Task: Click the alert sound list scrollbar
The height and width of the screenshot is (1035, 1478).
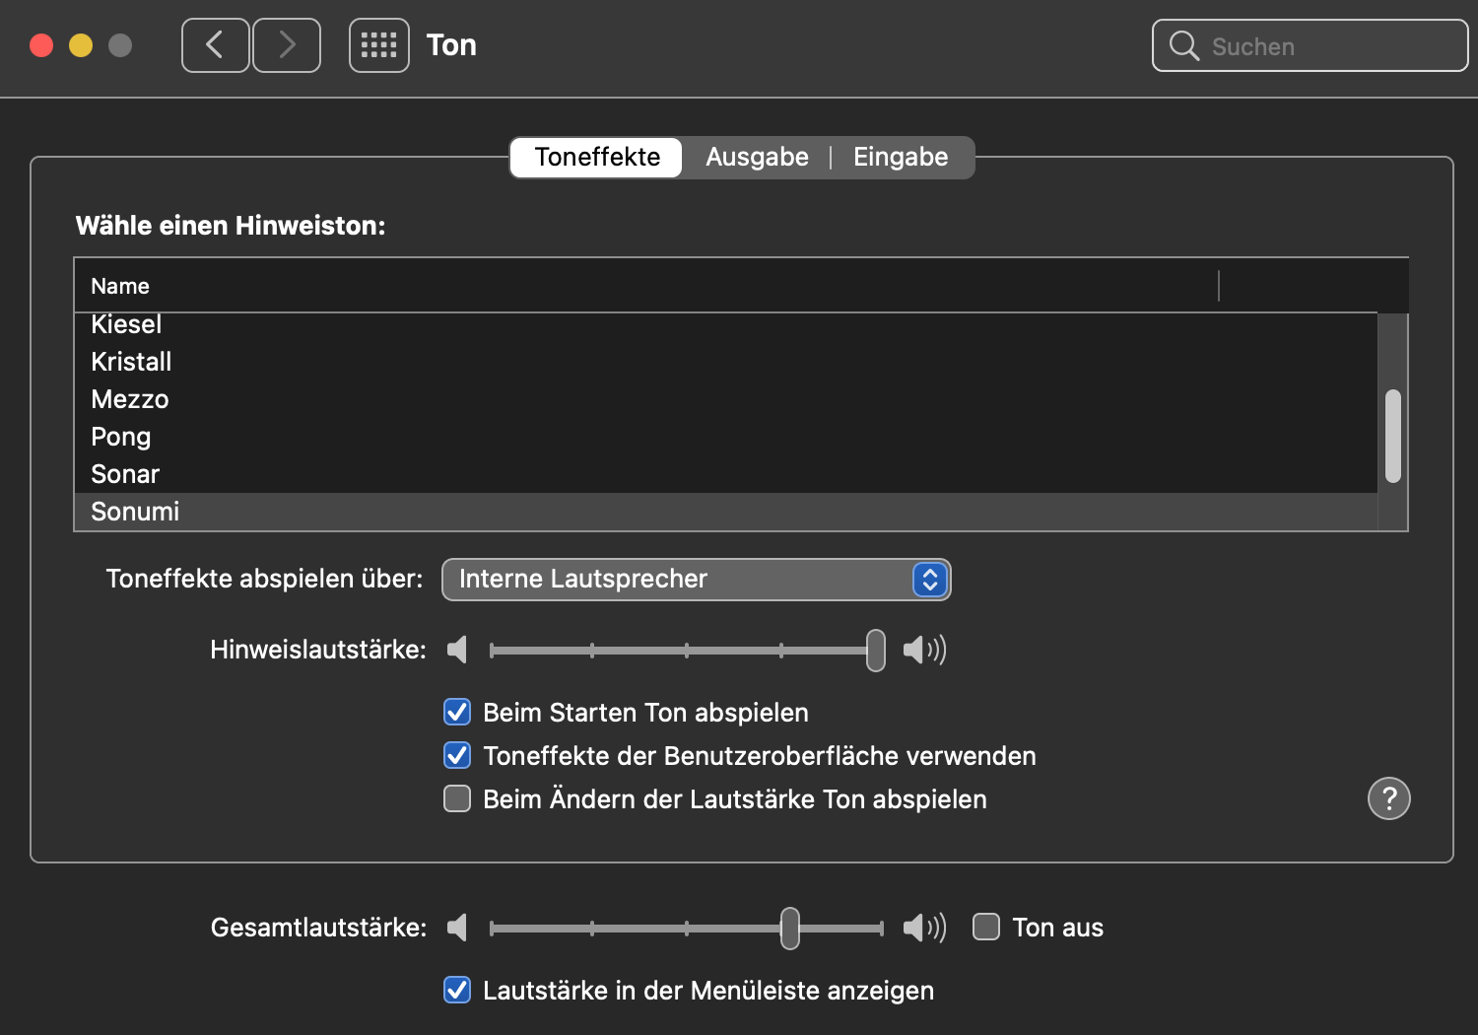Action: pyautogui.click(x=1393, y=436)
